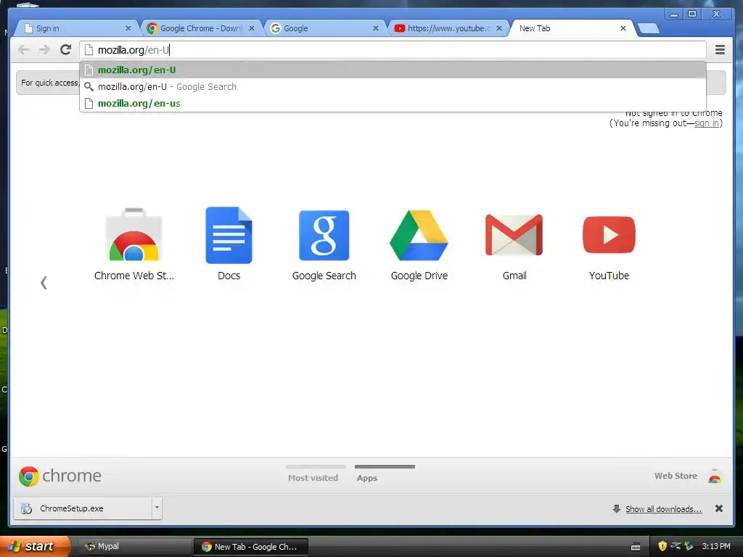Open the Google Search app icon
Viewport: 743px width, 557px height.
point(324,236)
